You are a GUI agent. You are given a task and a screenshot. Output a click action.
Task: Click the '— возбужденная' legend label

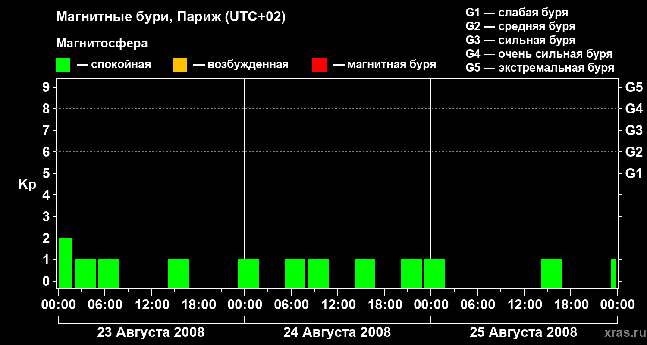[241, 65]
